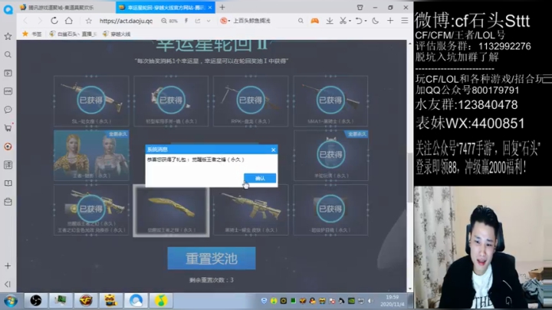Click the page vertical scrollbar thumb
Viewport: 552px width, 310px height.
click(409, 178)
